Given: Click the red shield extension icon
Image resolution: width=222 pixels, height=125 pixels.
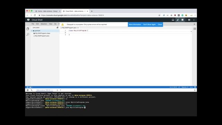Looking at the screenshot, I should (x=175, y=15).
